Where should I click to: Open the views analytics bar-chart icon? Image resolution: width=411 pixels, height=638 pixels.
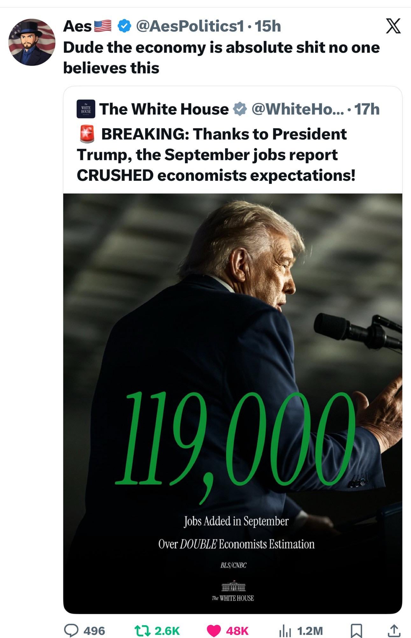[x=285, y=631]
